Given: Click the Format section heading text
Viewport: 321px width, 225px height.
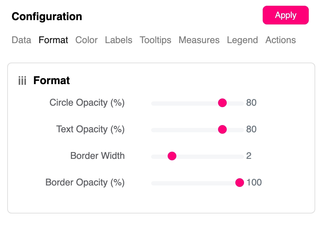Looking at the screenshot, I should [51, 81].
